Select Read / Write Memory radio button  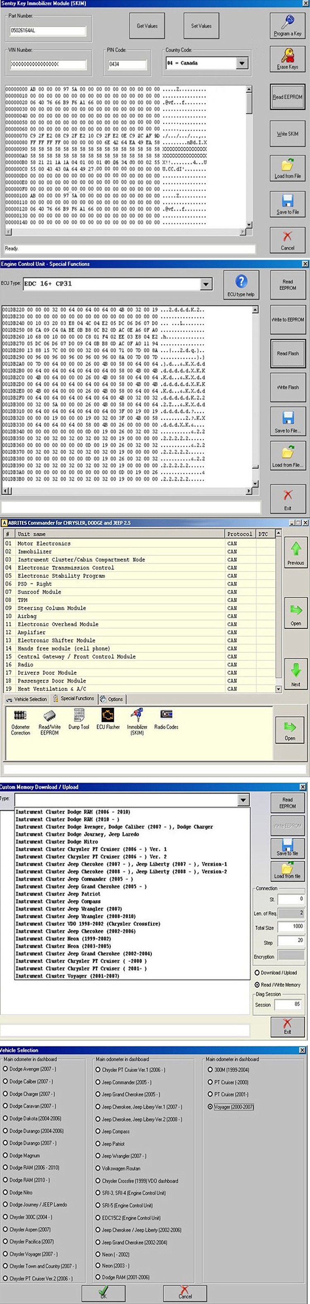257,985
